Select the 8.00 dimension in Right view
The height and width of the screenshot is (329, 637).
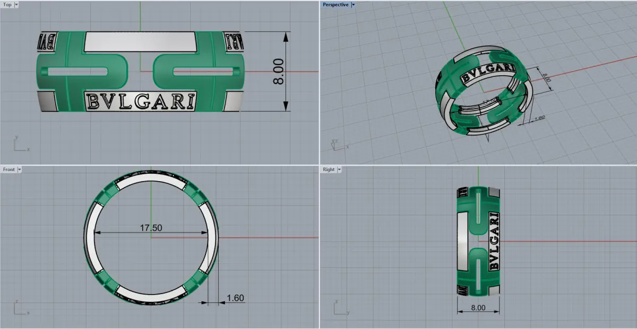tap(478, 307)
